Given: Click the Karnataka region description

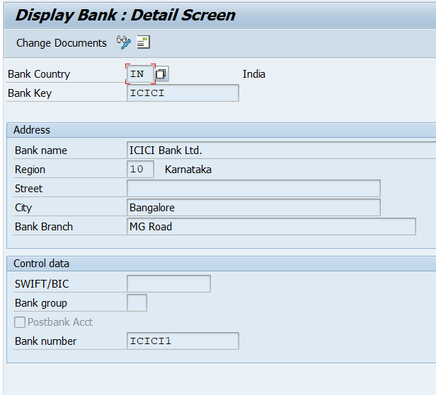Looking at the screenshot, I should [188, 170].
